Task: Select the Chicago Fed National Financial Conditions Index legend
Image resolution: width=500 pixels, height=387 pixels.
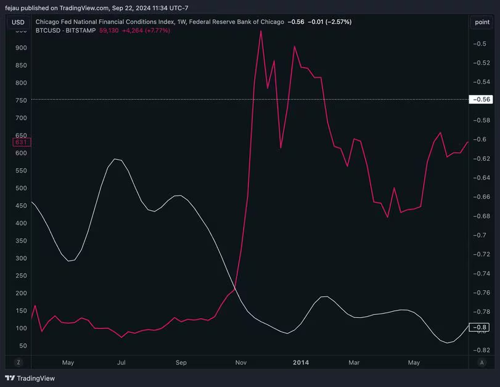Action: click(160, 22)
